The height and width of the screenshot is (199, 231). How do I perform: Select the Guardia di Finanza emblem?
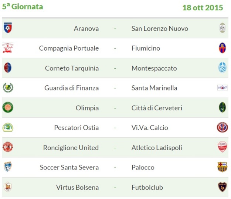pyautogui.click(x=8, y=88)
